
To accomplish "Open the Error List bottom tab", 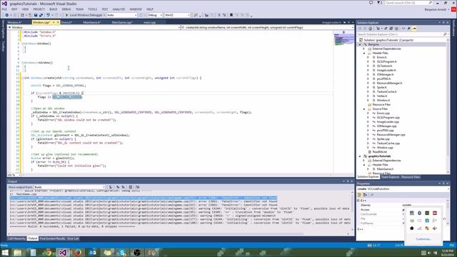I will tap(73, 238).
